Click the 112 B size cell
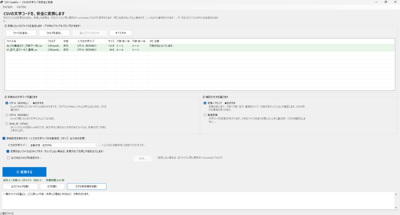Image resolution: width=400 pixels, height=215 pixels. 111,46
